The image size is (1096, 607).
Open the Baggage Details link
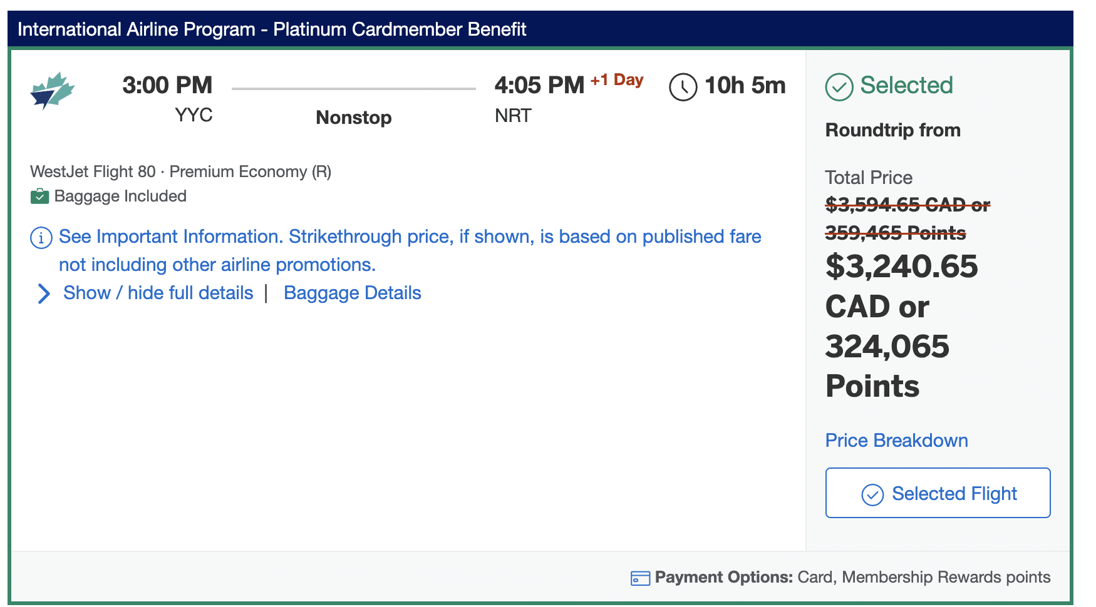coord(352,293)
